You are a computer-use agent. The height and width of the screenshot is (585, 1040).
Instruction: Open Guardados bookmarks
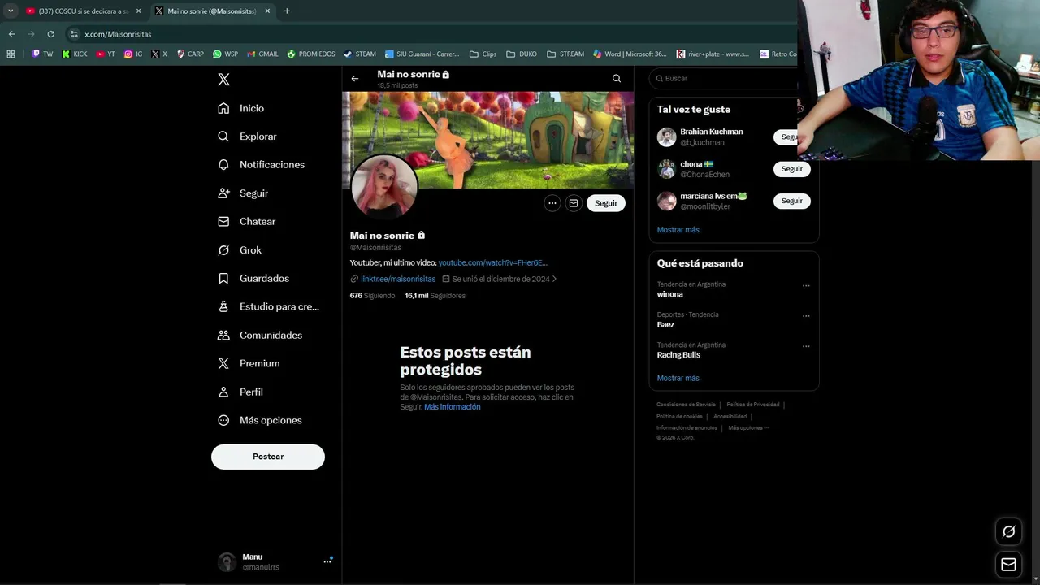(x=253, y=278)
